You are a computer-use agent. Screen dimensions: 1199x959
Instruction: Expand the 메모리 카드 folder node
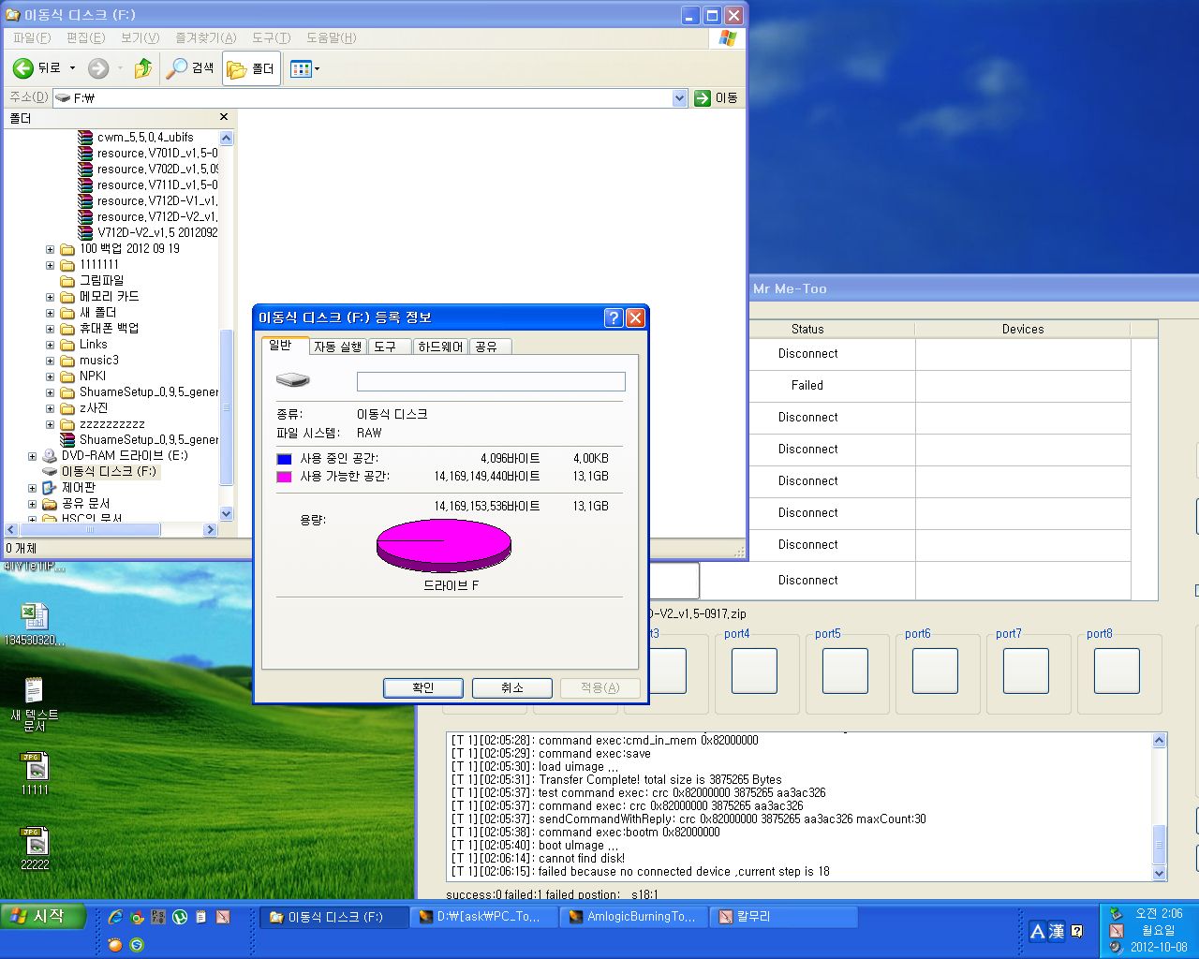pos(50,298)
